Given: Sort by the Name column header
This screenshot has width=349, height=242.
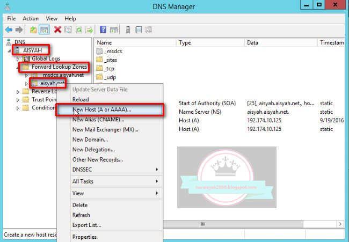Looking at the screenshot, I should 135,42.
